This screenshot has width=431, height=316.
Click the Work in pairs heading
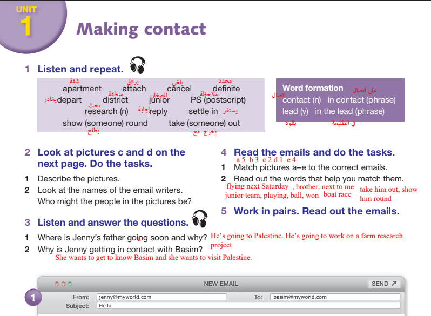[316, 211]
